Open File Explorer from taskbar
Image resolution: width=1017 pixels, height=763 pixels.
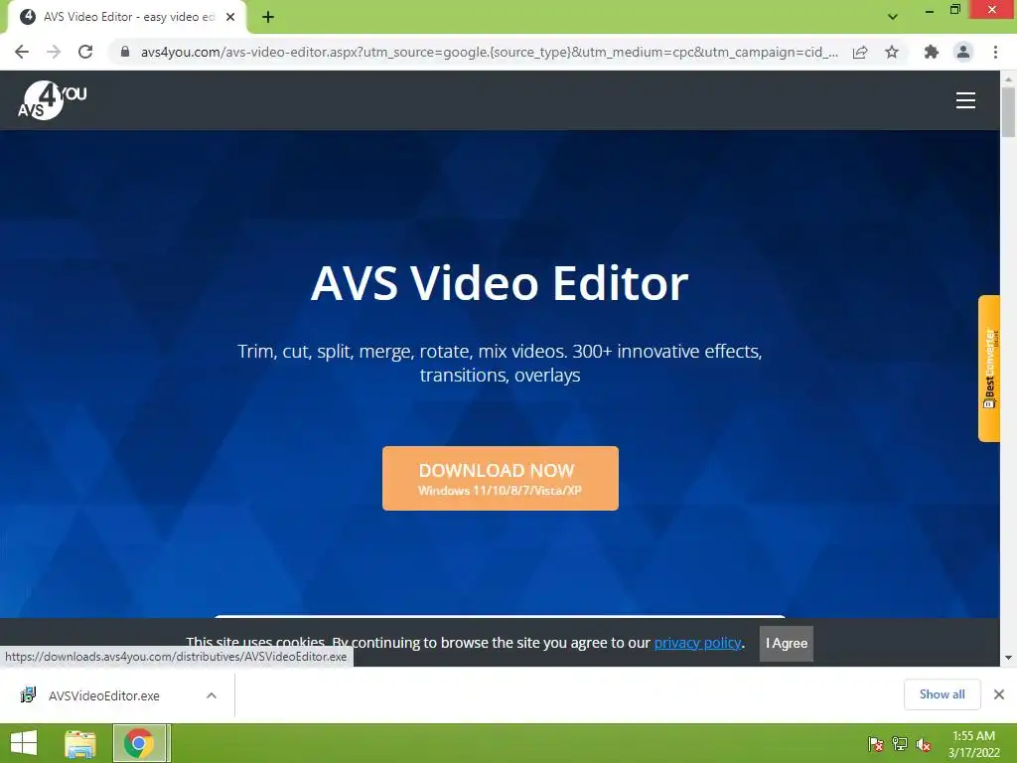pyautogui.click(x=80, y=743)
